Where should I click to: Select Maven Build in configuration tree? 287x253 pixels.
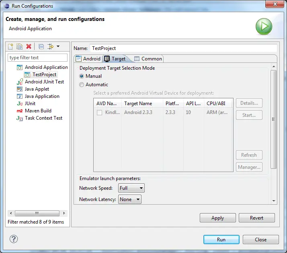38,111
